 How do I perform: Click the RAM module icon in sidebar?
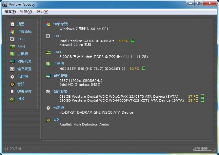12,47
